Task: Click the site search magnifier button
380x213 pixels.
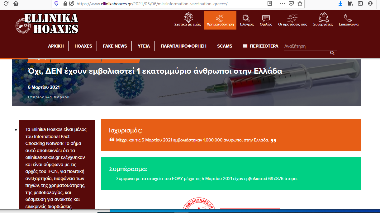Action: (332, 53)
